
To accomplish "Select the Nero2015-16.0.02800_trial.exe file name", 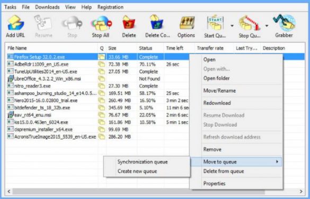I will 46,100.
